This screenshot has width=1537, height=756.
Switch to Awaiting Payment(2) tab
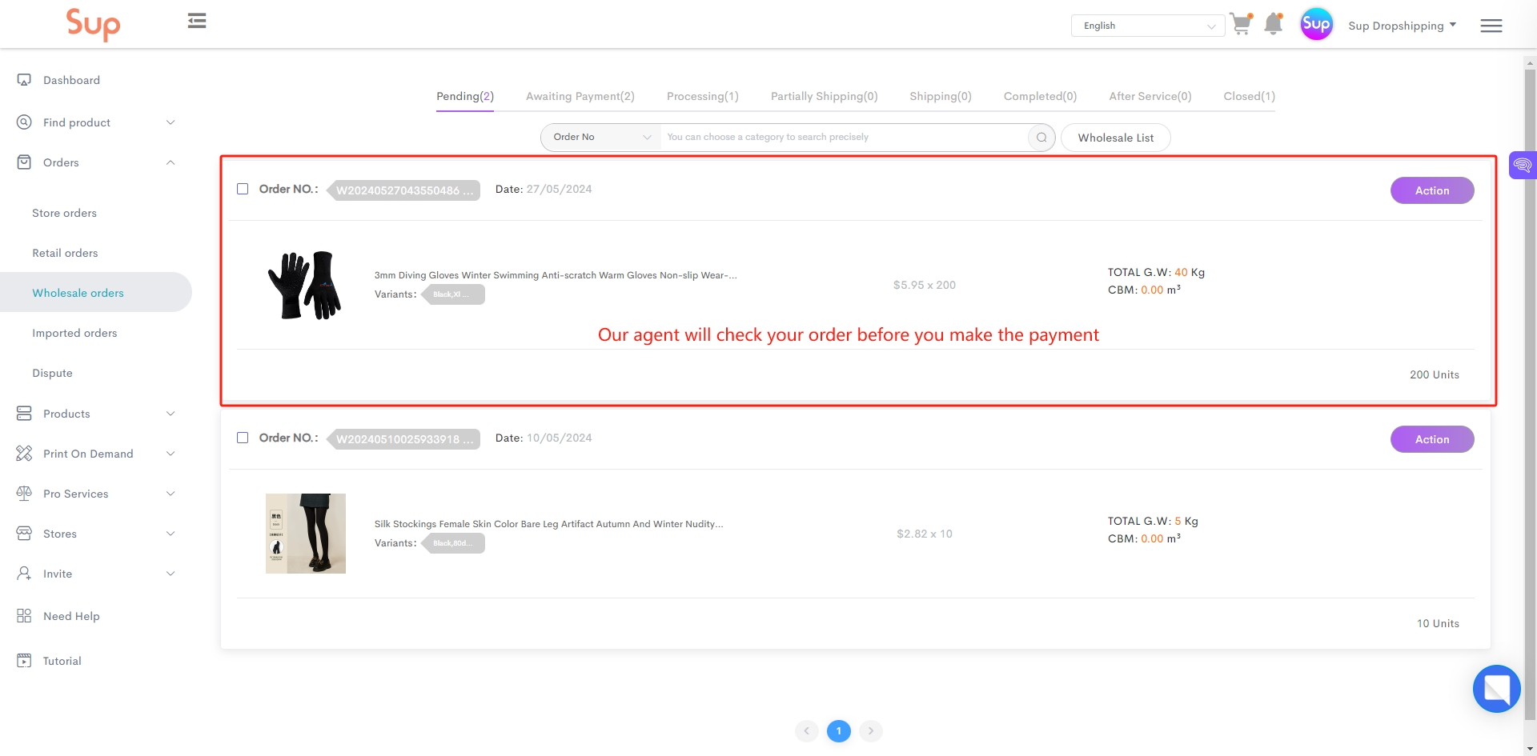pos(580,97)
